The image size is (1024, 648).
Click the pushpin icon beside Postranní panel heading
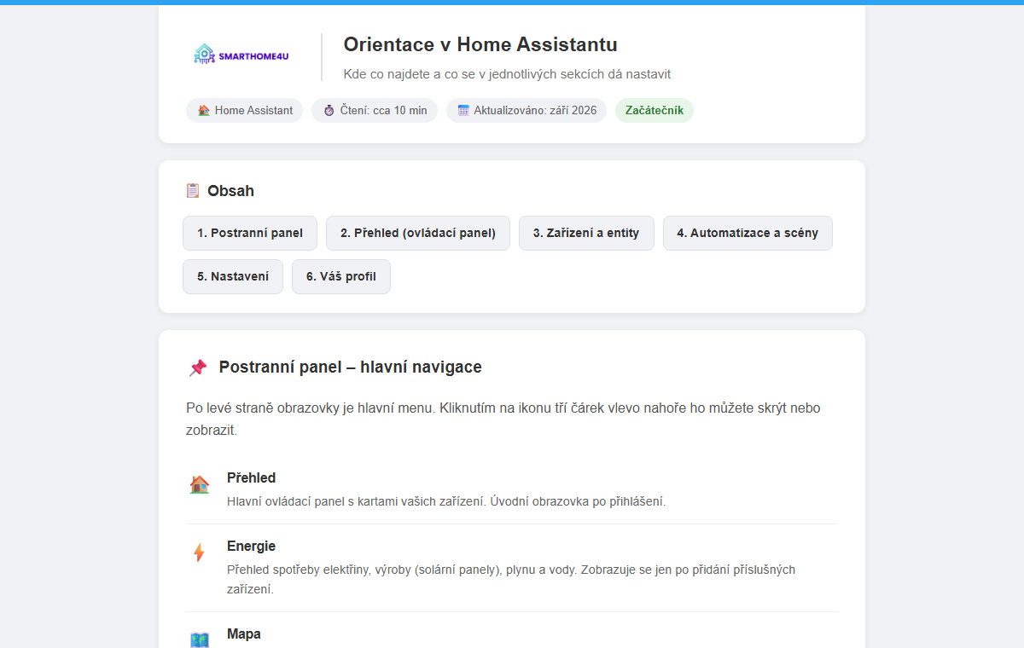pyautogui.click(x=198, y=367)
